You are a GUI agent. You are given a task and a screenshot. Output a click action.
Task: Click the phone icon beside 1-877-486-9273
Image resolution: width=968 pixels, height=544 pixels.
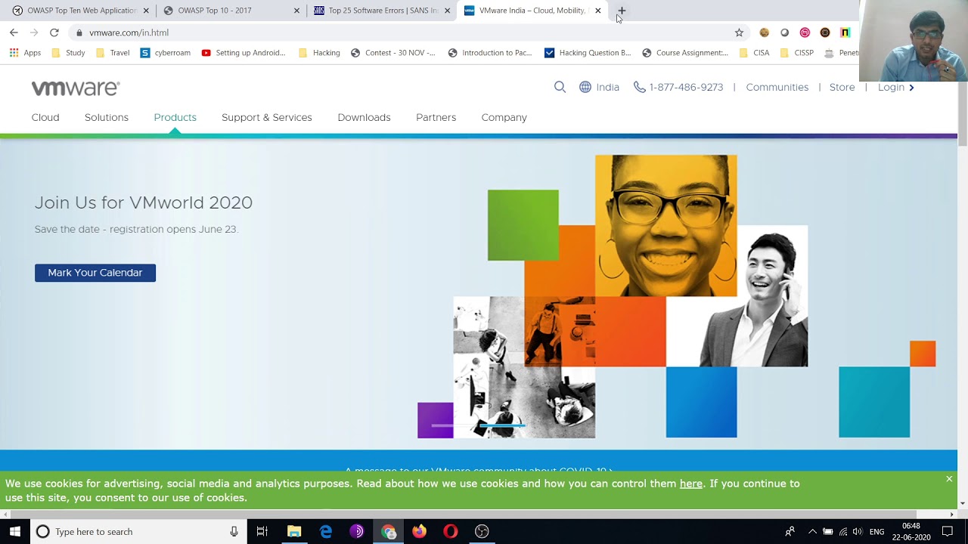(x=640, y=87)
